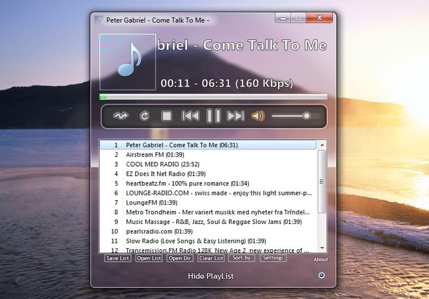Viewport: 429px width, 299px height.
Task: Select Music Massage - R&B, Jazz, Soul entry
Action: pyautogui.click(x=208, y=222)
